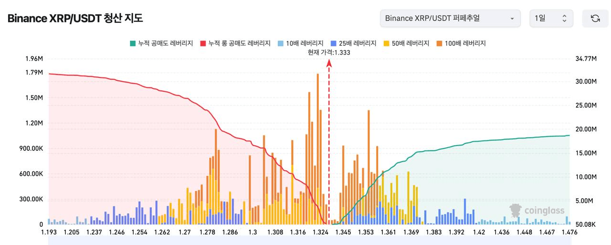This screenshot has width=611, height=245.
Task: Hide the 10배 레버리지 legend series
Action: click(x=300, y=43)
